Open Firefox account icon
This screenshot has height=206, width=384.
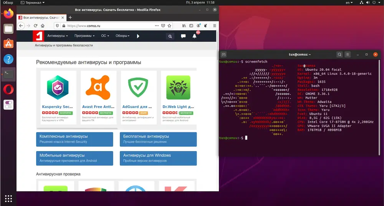(199, 25)
